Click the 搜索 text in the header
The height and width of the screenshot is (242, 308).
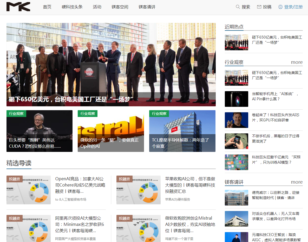pyautogui.click(x=246, y=7)
